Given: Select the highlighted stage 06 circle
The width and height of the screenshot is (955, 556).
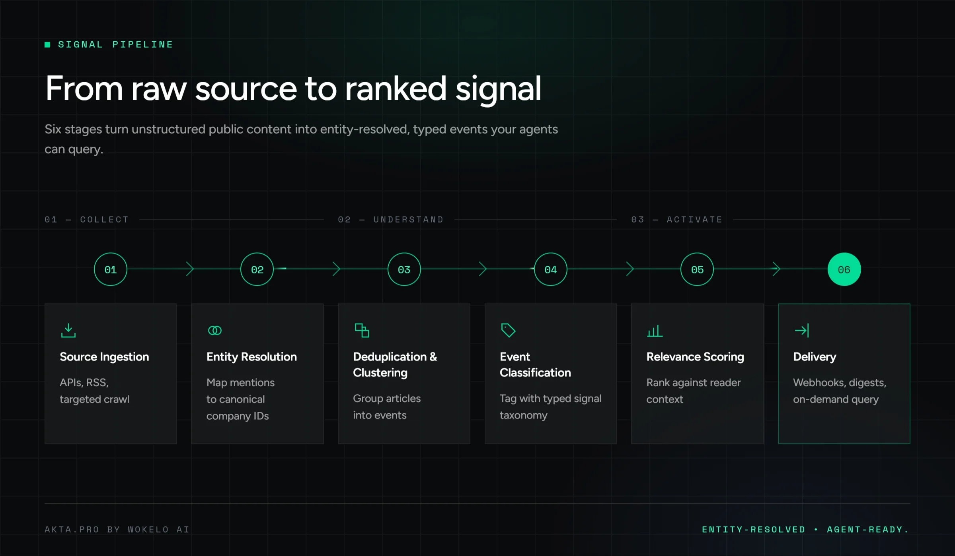Looking at the screenshot, I should pyautogui.click(x=844, y=269).
